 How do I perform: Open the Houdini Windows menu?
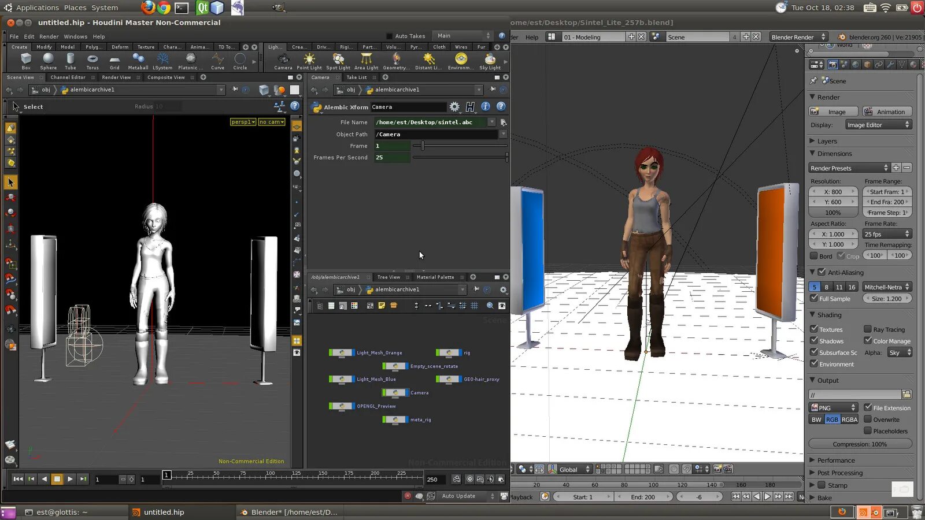[x=75, y=36]
